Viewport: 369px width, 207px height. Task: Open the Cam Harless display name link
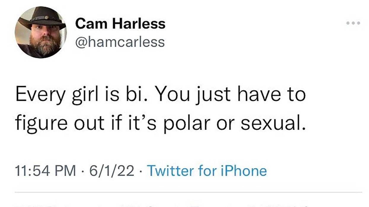(120, 24)
